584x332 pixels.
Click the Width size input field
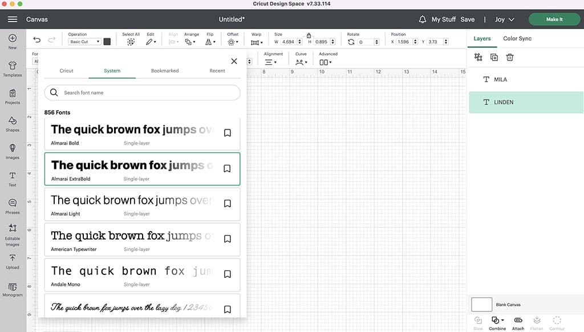(x=288, y=42)
